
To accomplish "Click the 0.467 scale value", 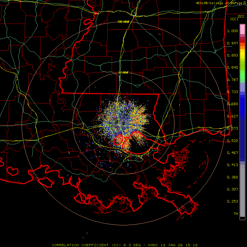I will tap(232, 153).
